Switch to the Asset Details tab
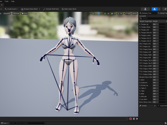 point(162,106)
